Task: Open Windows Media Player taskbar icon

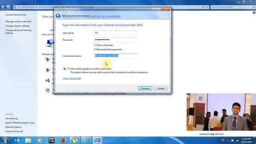Action: tap(39, 140)
